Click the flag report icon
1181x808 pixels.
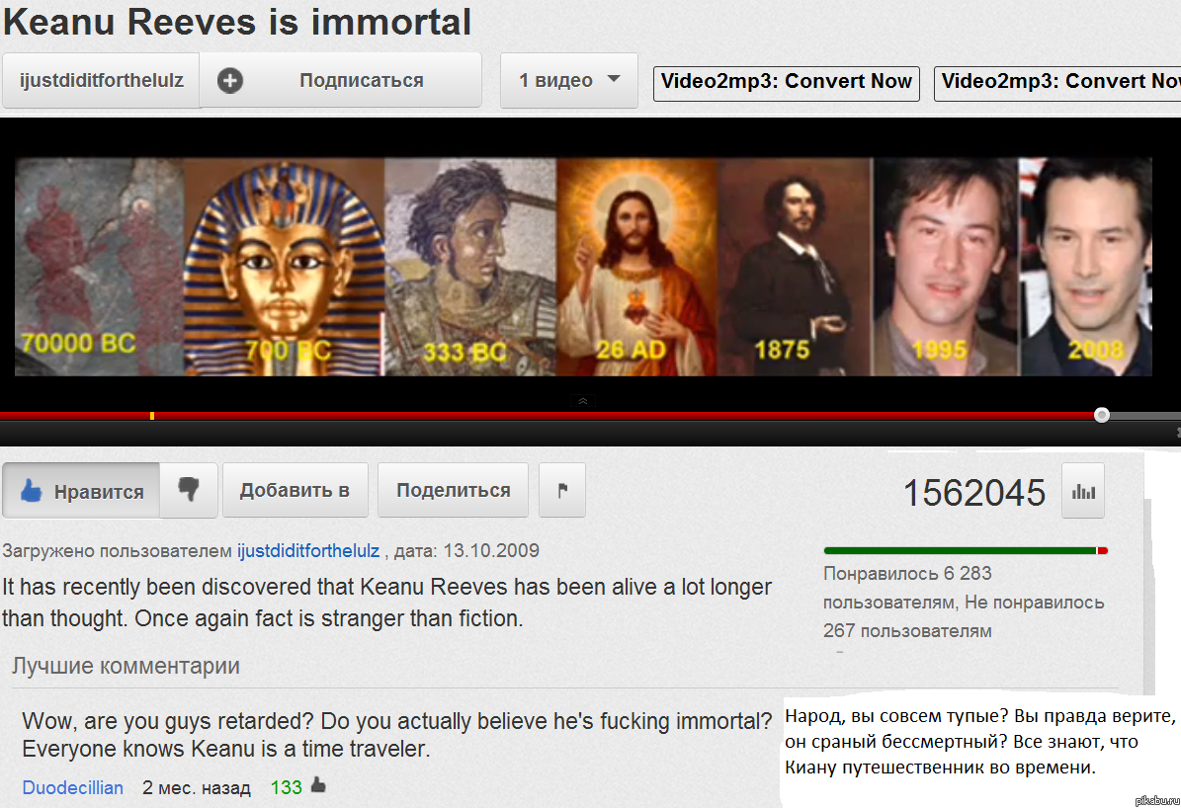(x=562, y=490)
